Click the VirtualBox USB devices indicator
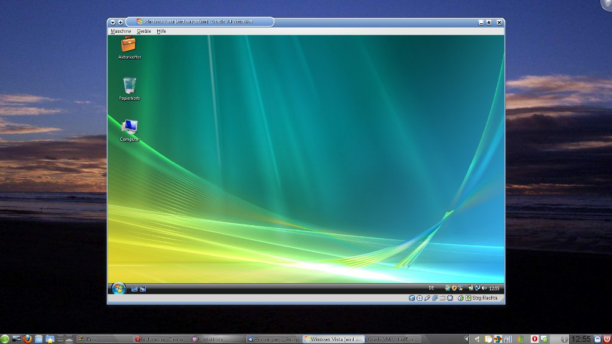The width and height of the screenshot is (612, 344). click(x=427, y=298)
